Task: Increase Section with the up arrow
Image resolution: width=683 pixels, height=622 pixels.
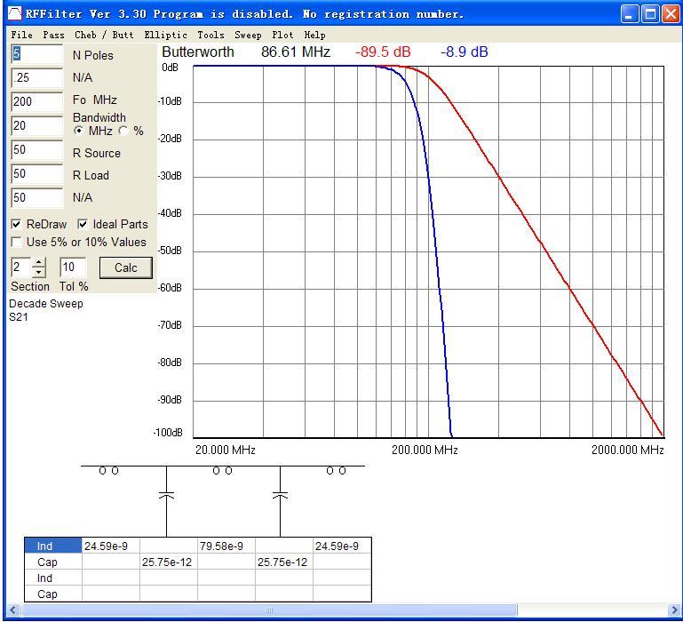Action: (x=39, y=262)
